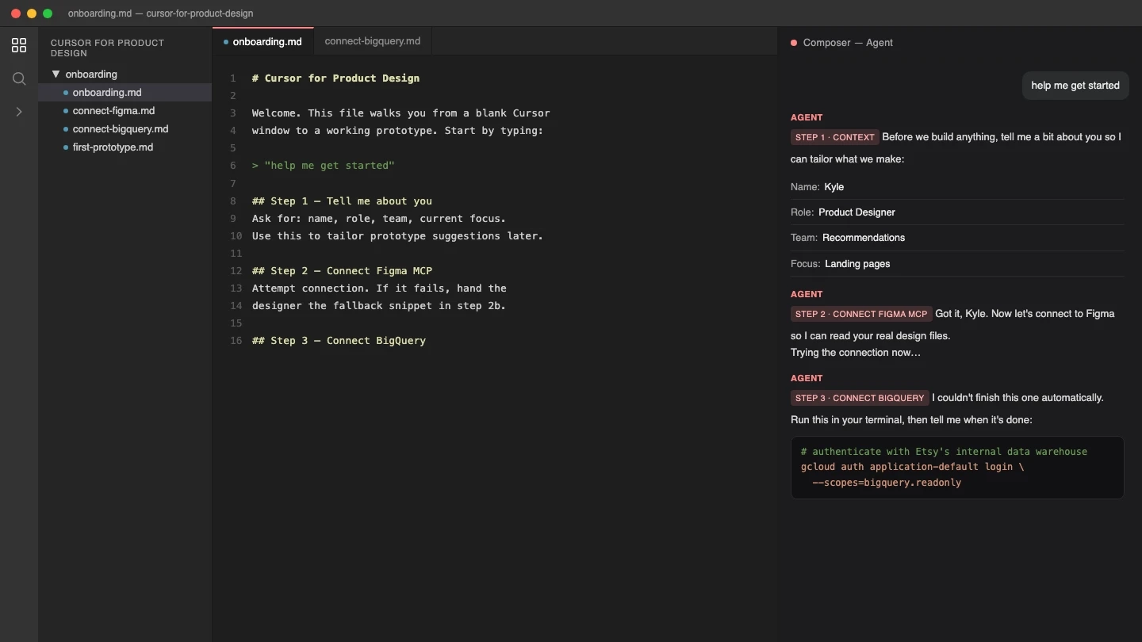Viewport: 1142px width, 642px height.
Task: Click the Role field value Product Designer
Action: pos(856,212)
